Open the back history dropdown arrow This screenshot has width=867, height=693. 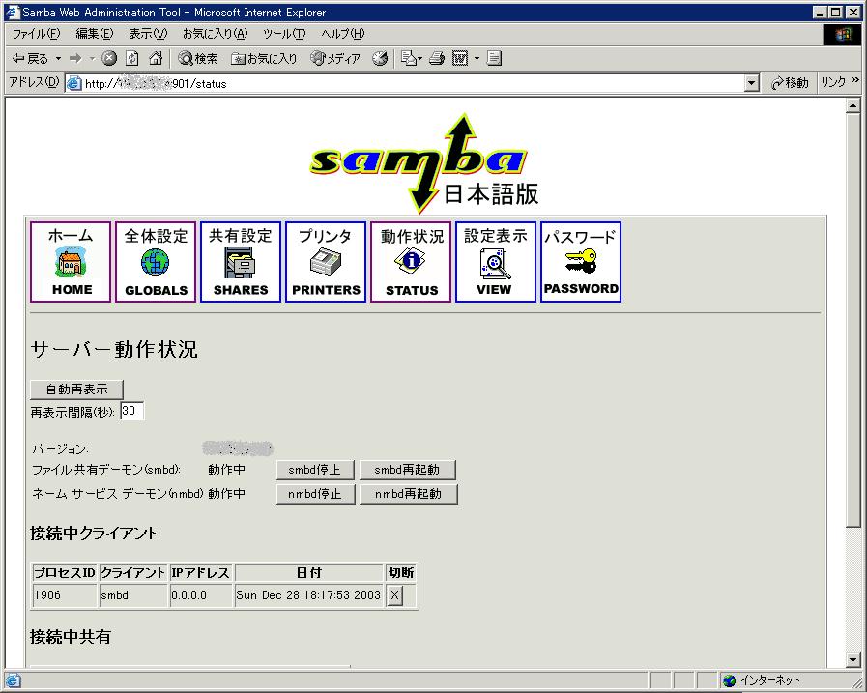click(58, 59)
